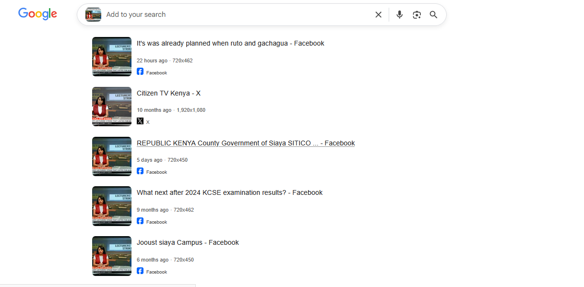Viewport: 584px width, 287px height.
Task: Open the 'Jooust siaya Campus' result
Action: (188, 242)
